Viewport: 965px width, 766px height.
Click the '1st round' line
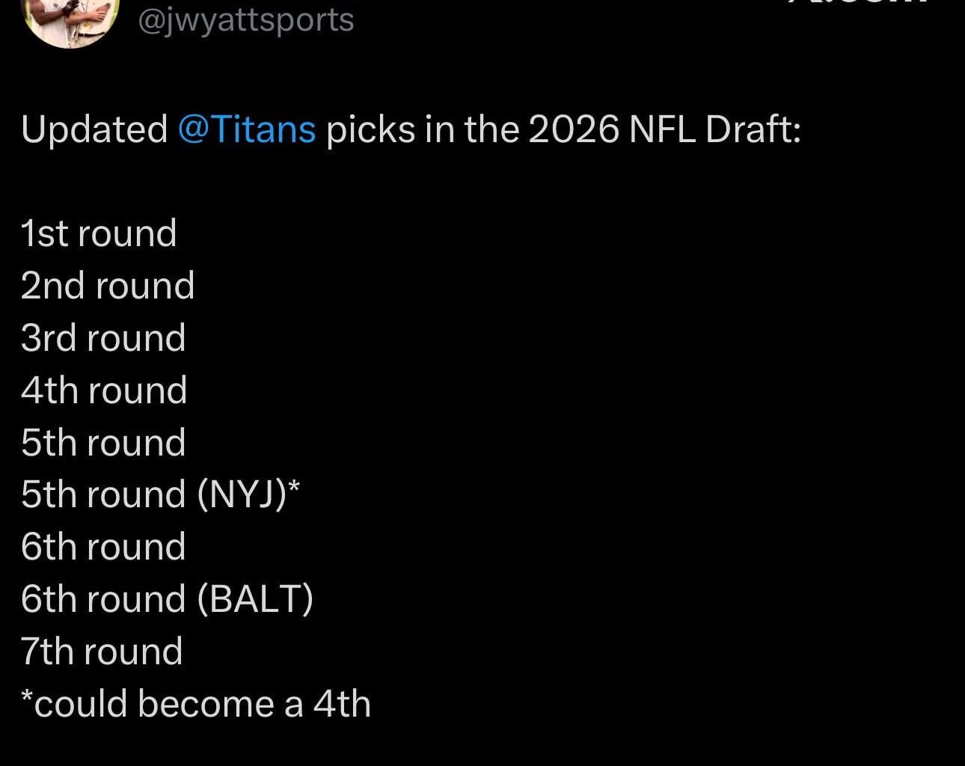tap(99, 233)
